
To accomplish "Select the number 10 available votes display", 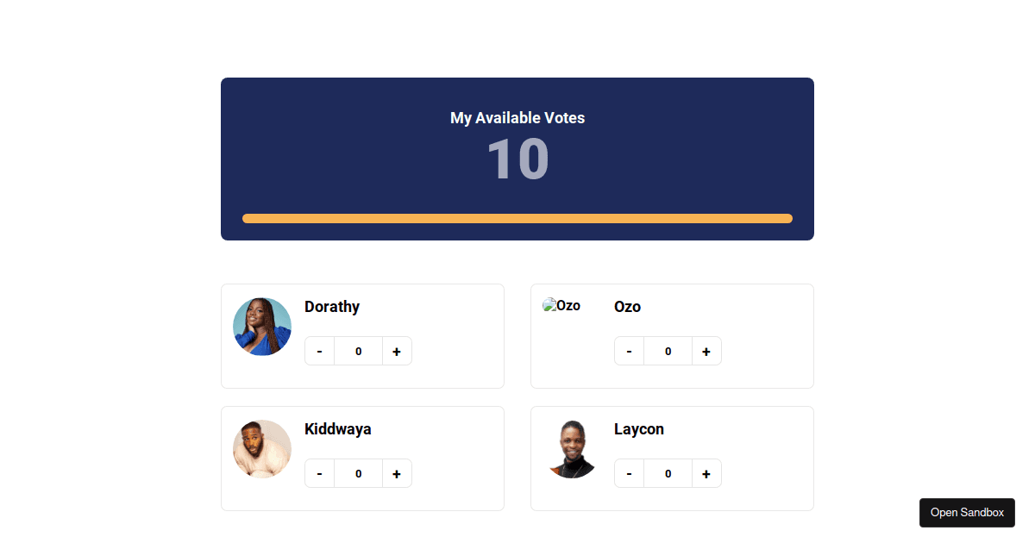I will pyautogui.click(x=517, y=159).
